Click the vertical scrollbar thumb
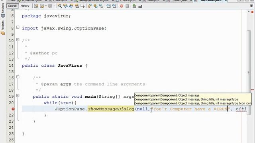The image size is (255, 143). [x=249, y=72]
